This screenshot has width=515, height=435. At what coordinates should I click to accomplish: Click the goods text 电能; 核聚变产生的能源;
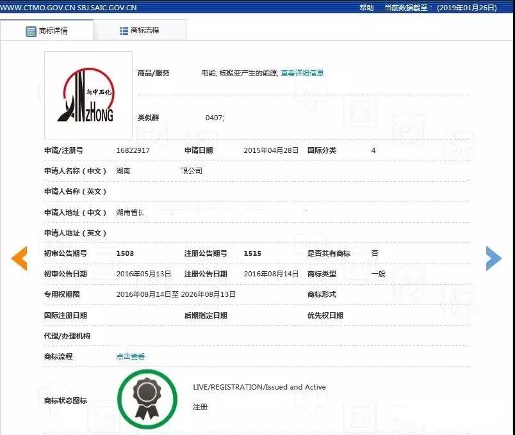pyautogui.click(x=240, y=73)
